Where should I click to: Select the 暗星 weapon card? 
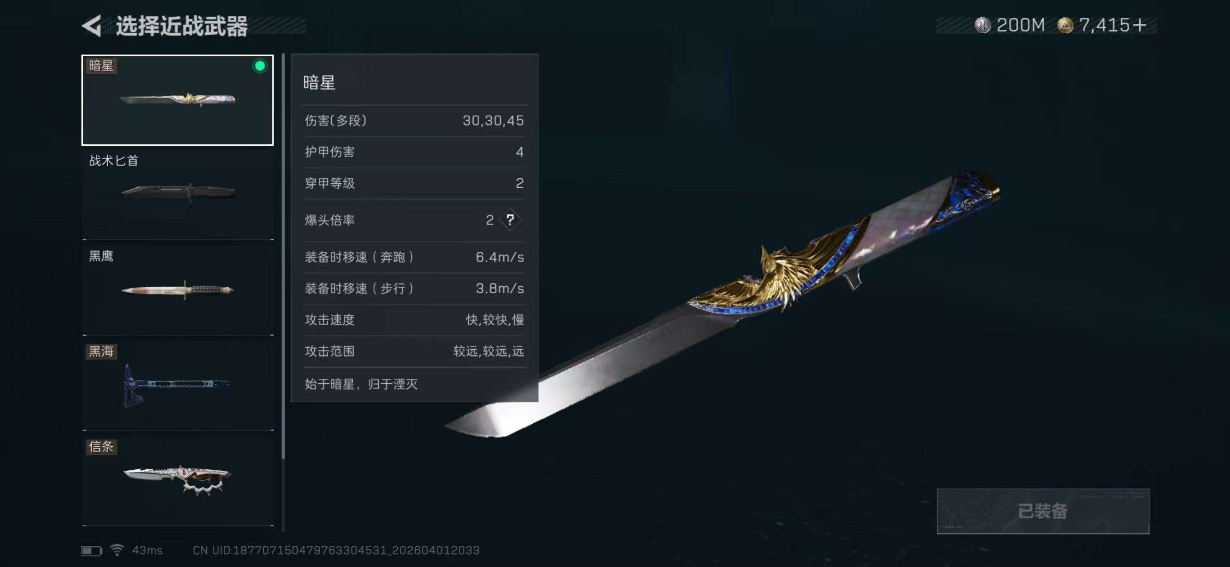pyautogui.click(x=178, y=100)
